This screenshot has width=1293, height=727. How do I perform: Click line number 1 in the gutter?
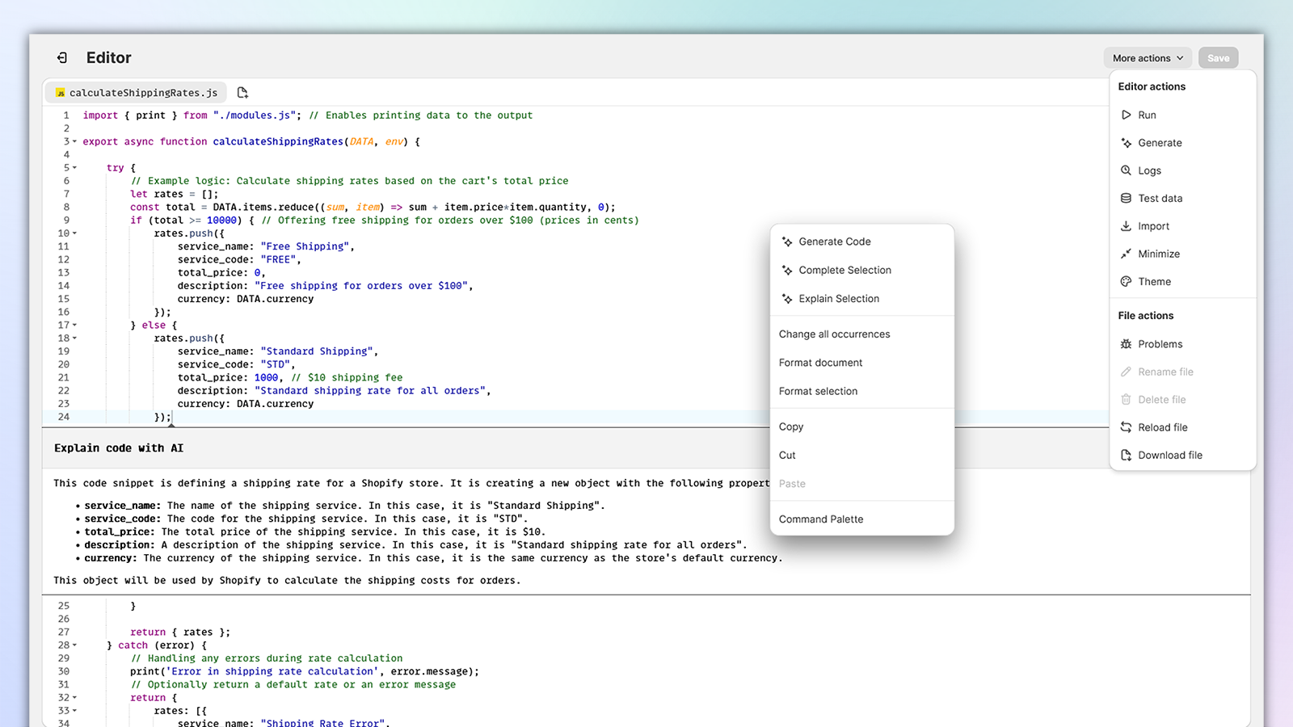[66, 116]
